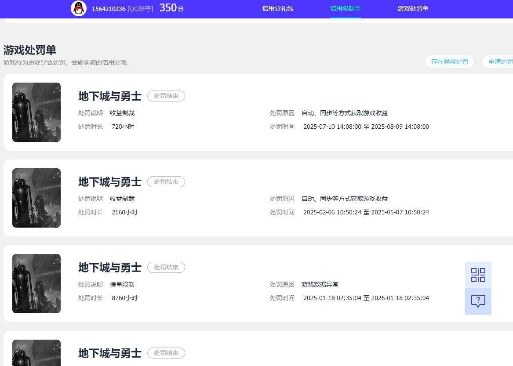Viewport: 513px width, 366px height.
Task: Click the 存在异常处罚 button
Action: click(450, 62)
